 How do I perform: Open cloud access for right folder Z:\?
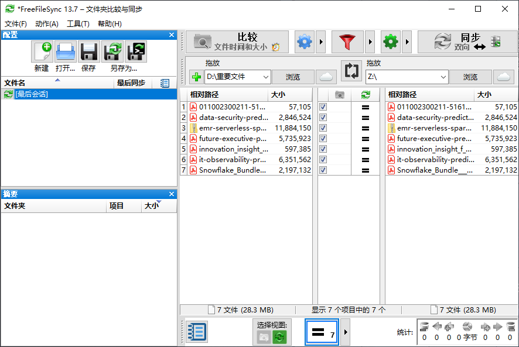(x=503, y=77)
